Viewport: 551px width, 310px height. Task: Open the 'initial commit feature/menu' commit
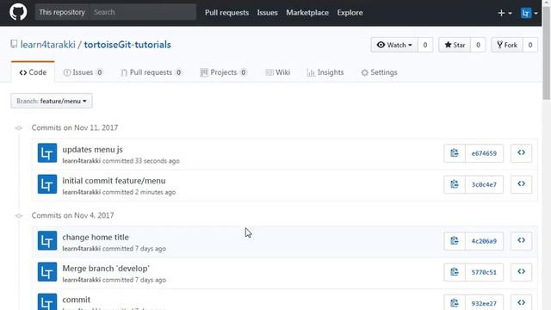(114, 181)
